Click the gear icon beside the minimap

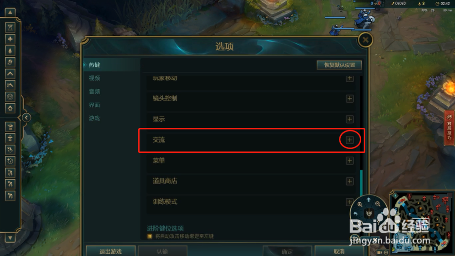pos(386,252)
